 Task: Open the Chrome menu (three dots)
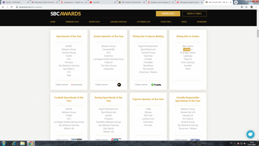coord(256,7)
